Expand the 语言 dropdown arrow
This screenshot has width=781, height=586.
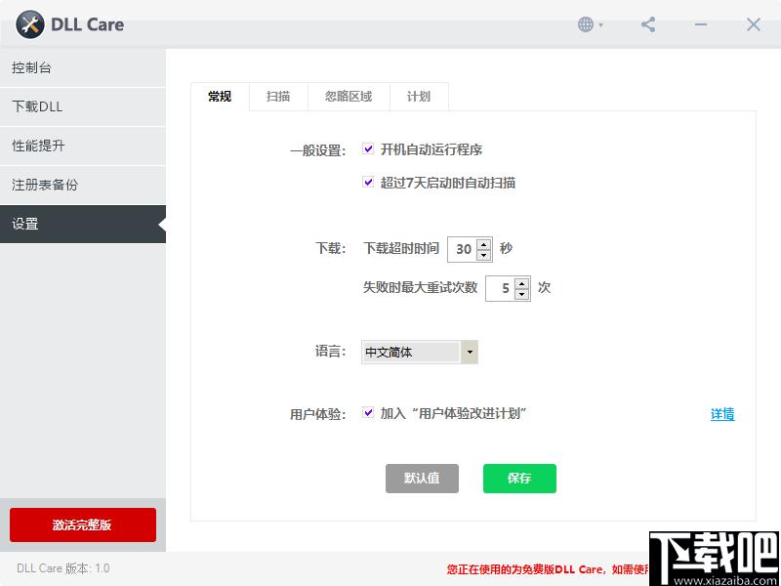click(x=470, y=353)
